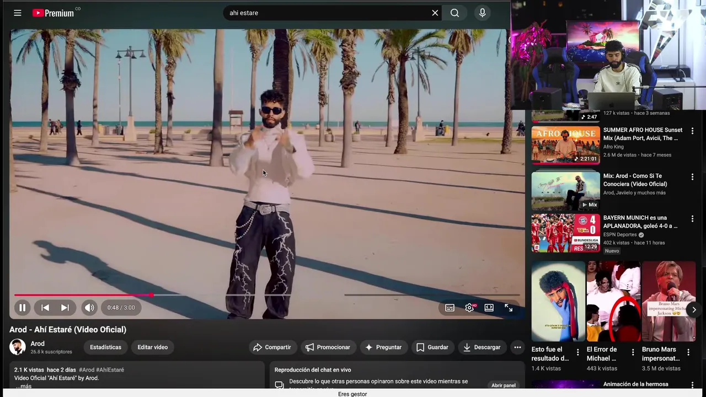Screen dimensions: 706x397
Task: Click the video title Arod - Ahí Estaré
Action: 68,330
